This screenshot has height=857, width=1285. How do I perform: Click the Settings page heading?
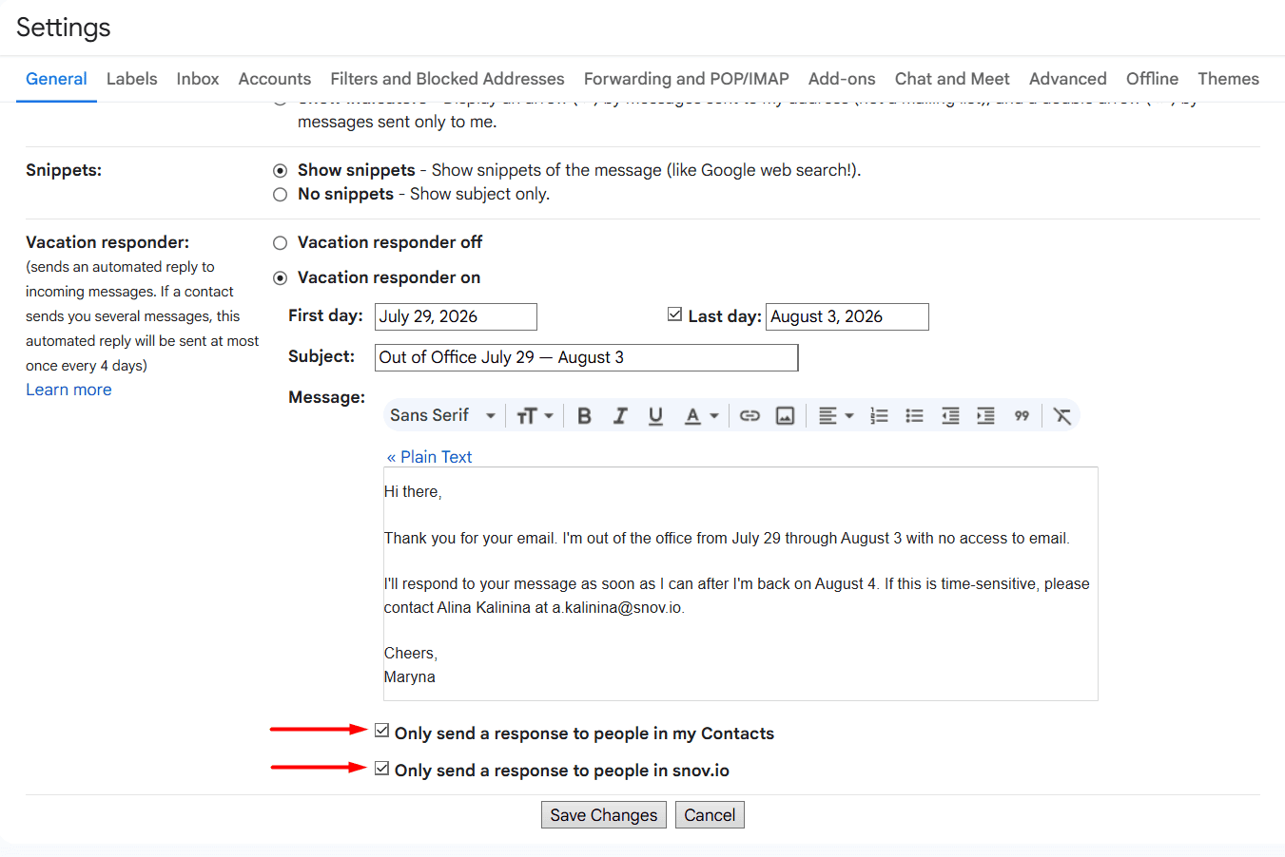[x=64, y=28]
